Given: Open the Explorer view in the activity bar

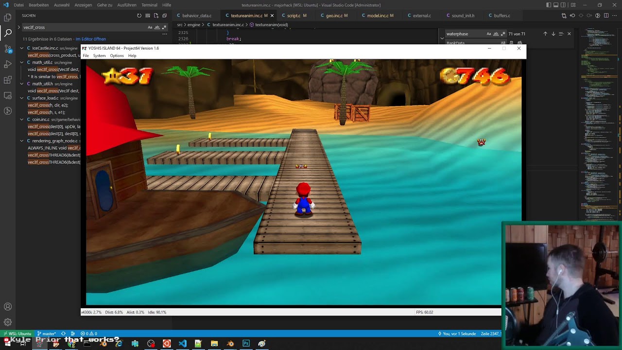Looking at the screenshot, I should pos(8,17).
